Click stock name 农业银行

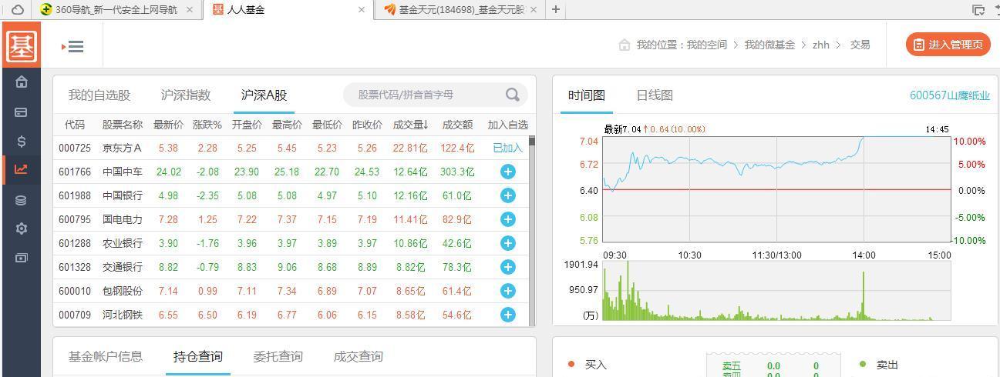coord(123,243)
